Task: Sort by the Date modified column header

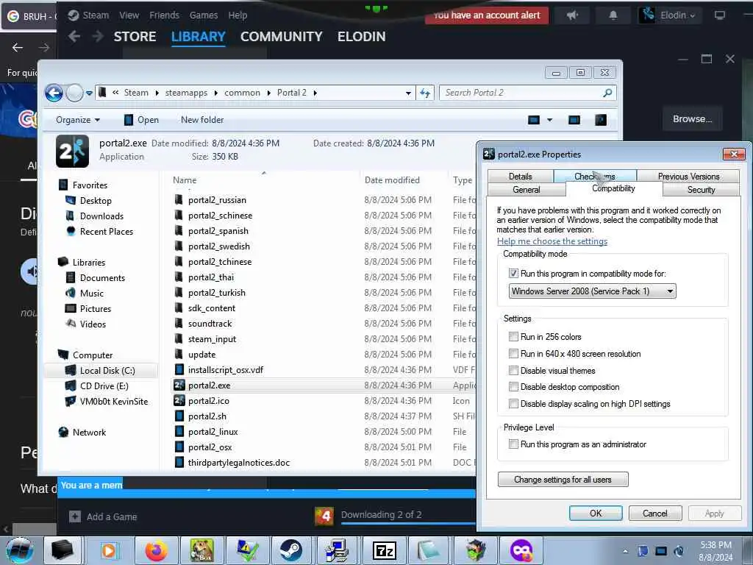Action: (x=392, y=180)
